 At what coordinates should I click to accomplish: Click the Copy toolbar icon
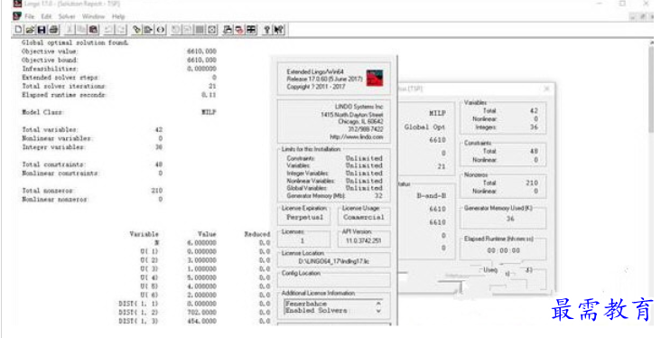(81, 30)
